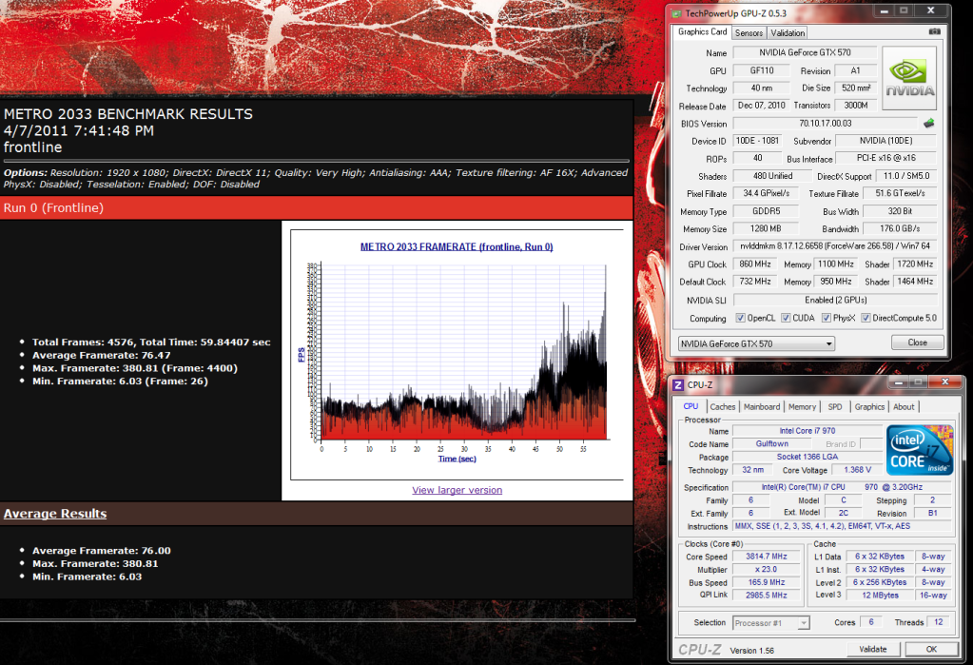Switch to the Graphics Card tab in GPU-Z
The height and width of the screenshot is (665, 973).
point(702,31)
